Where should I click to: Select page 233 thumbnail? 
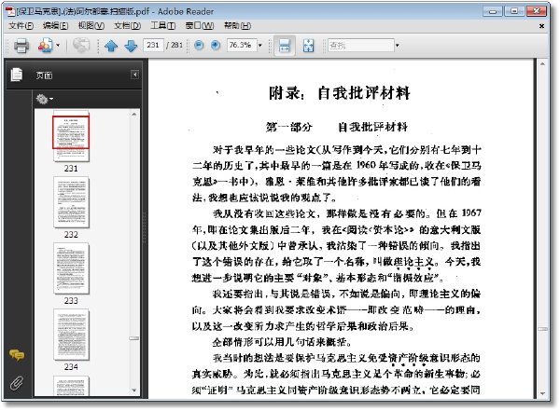71,268
